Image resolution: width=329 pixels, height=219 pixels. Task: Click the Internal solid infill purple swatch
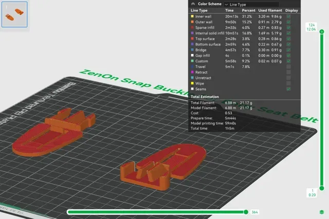point(192,33)
